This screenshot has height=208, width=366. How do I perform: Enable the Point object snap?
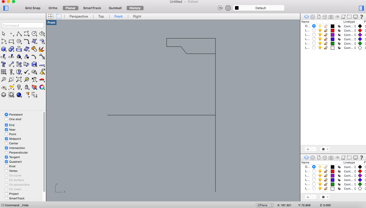pos(6,134)
